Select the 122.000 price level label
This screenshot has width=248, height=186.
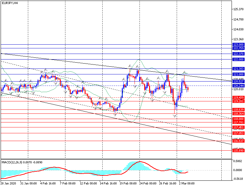point(238,59)
